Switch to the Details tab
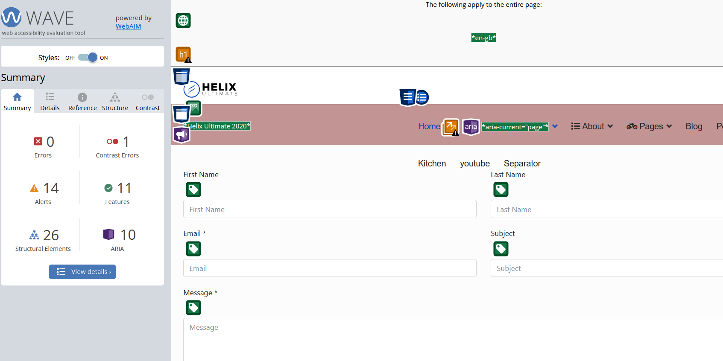Image resolution: width=723 pixels, height=361 pixels. coord(50,102)
